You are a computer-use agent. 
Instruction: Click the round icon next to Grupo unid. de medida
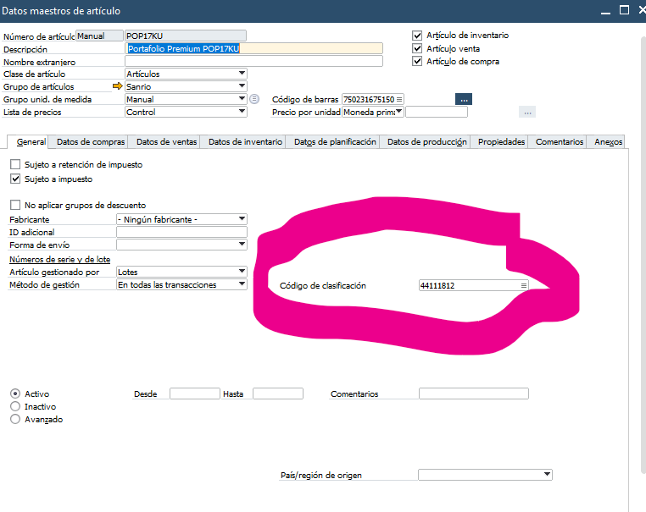pyautogui.click(x=254, y=99)
